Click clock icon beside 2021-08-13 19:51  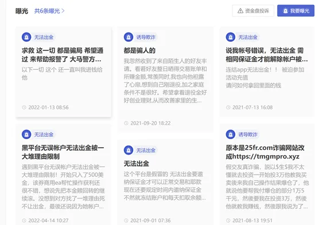(x=228, y=220)
